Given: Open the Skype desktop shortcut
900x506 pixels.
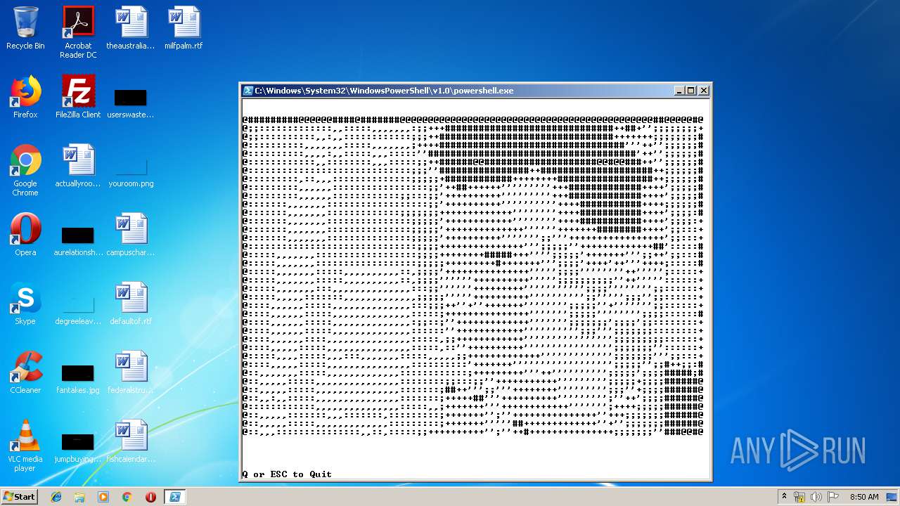Looking at the screenshot, I should pyautogui.click(x=25, y=304).
